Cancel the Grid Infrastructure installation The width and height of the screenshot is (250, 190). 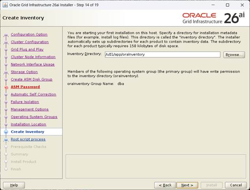[x=236, y=185]
